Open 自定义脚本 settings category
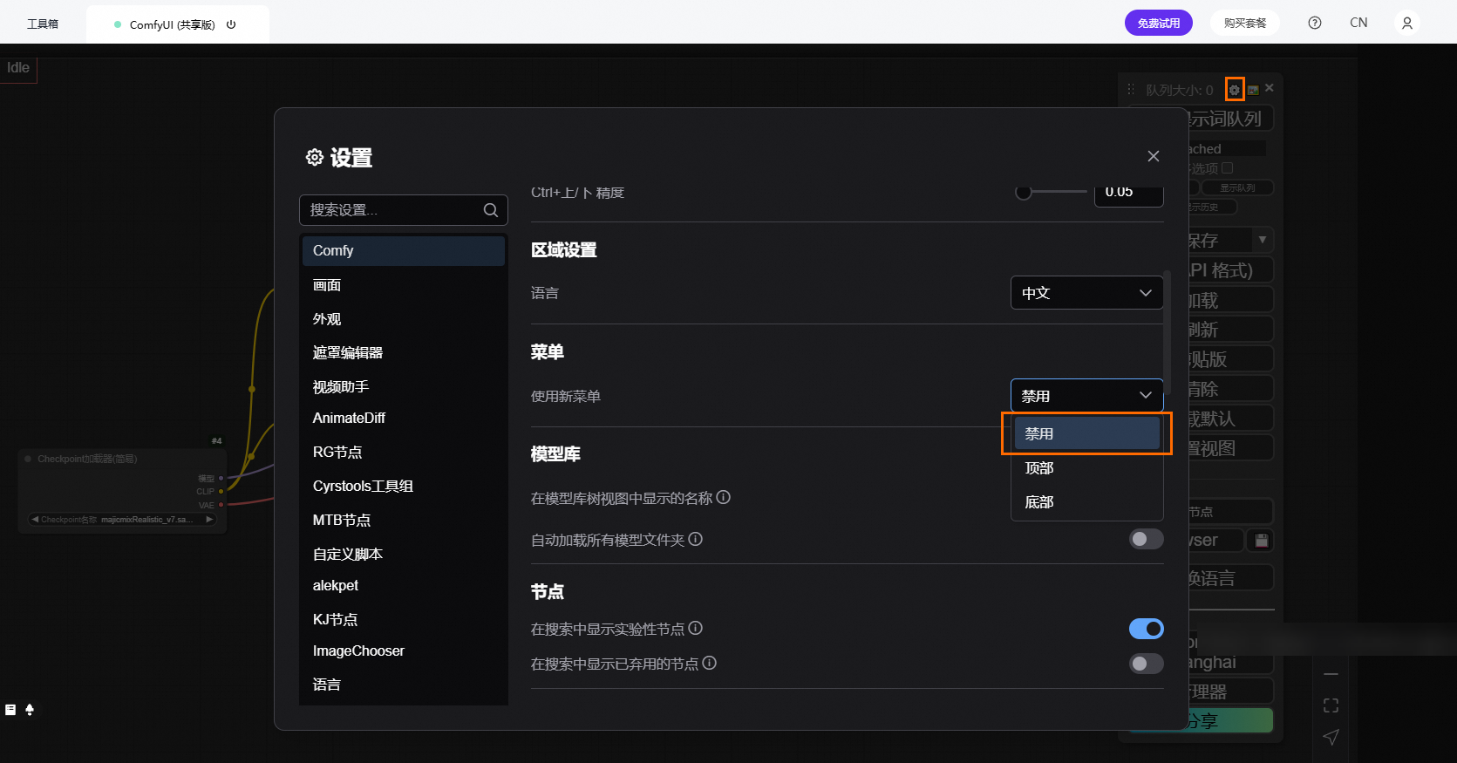The image size is (1457, 763). click(x=404, y=554)
